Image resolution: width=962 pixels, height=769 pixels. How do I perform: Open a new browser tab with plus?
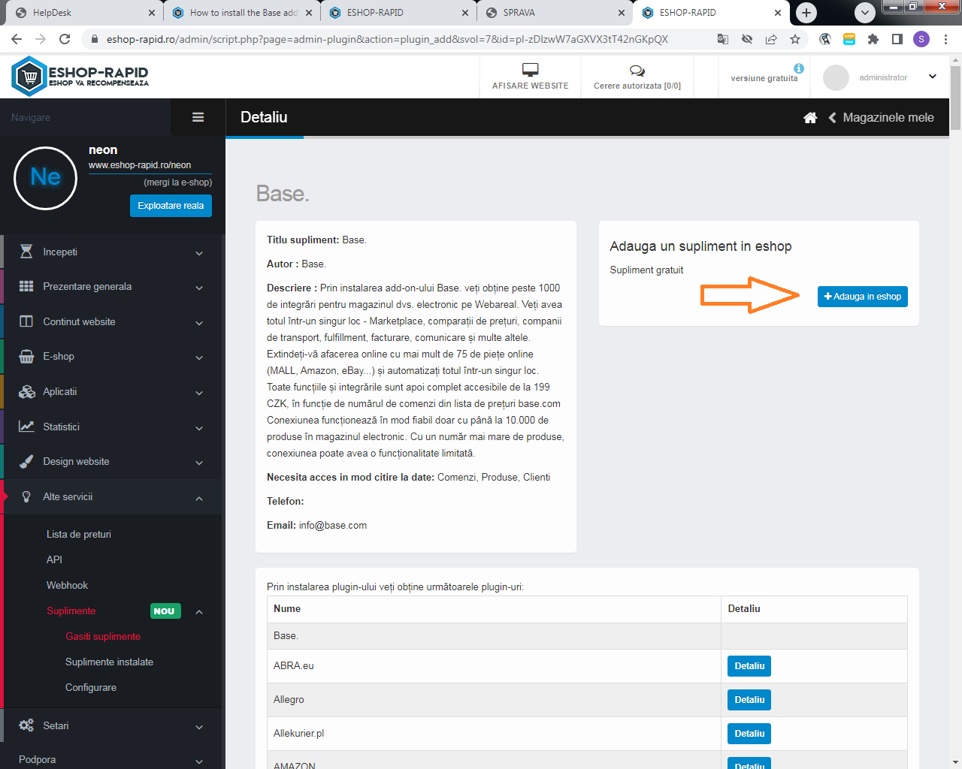pos(806,13)
